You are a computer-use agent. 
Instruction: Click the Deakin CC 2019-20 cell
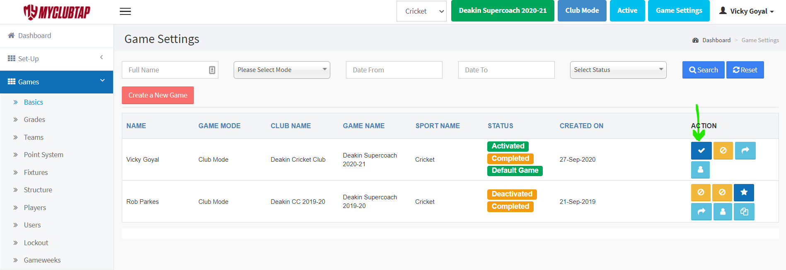pyautogui.click(x=298, y=202)
